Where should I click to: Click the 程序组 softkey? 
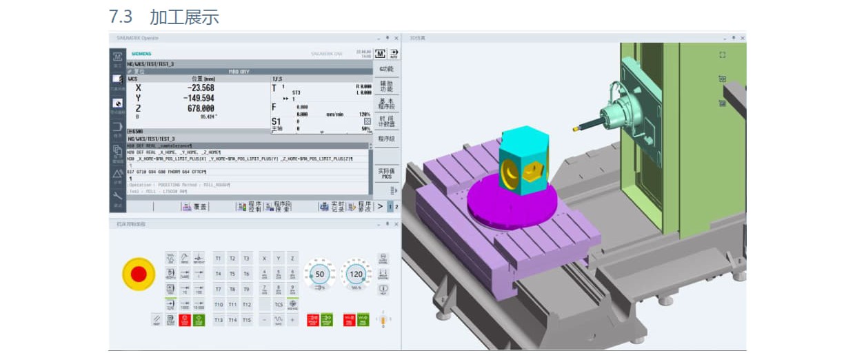coord(387,139)
